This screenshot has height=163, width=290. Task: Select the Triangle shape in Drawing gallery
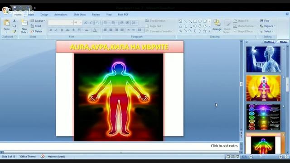point(180,26)
